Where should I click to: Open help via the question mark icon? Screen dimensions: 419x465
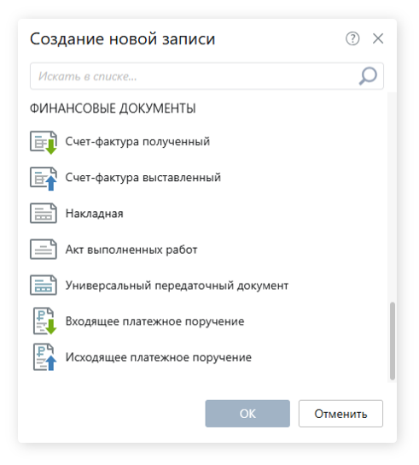[x=352, y=38]
